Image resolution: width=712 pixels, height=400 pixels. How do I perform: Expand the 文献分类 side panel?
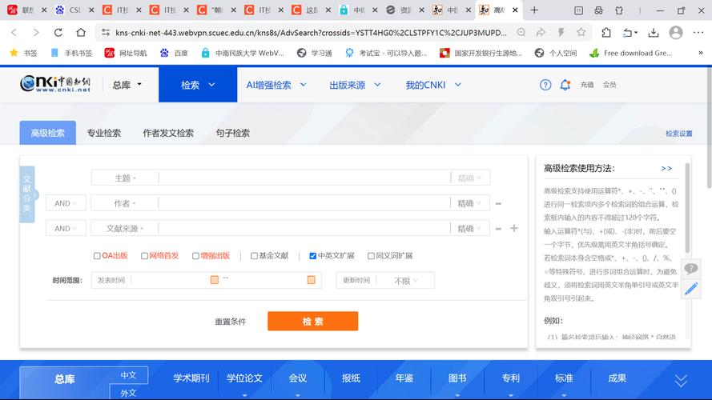27,194
